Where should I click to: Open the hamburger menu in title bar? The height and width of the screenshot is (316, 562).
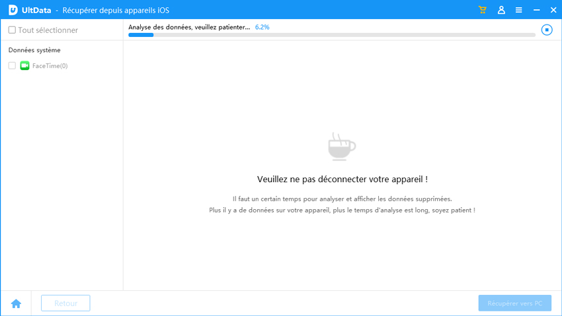(518, 10)
